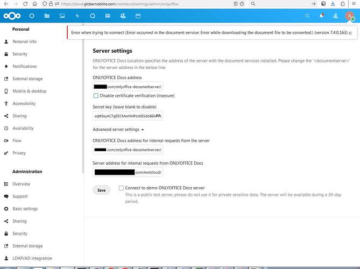This screenshot has width=360, height=269.
Task: Open the notifications bell
Action: [x=321, y=16]
